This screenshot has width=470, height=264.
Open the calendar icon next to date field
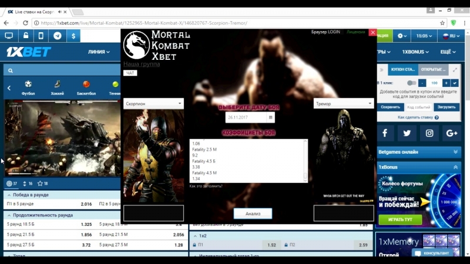click(270, 117)
